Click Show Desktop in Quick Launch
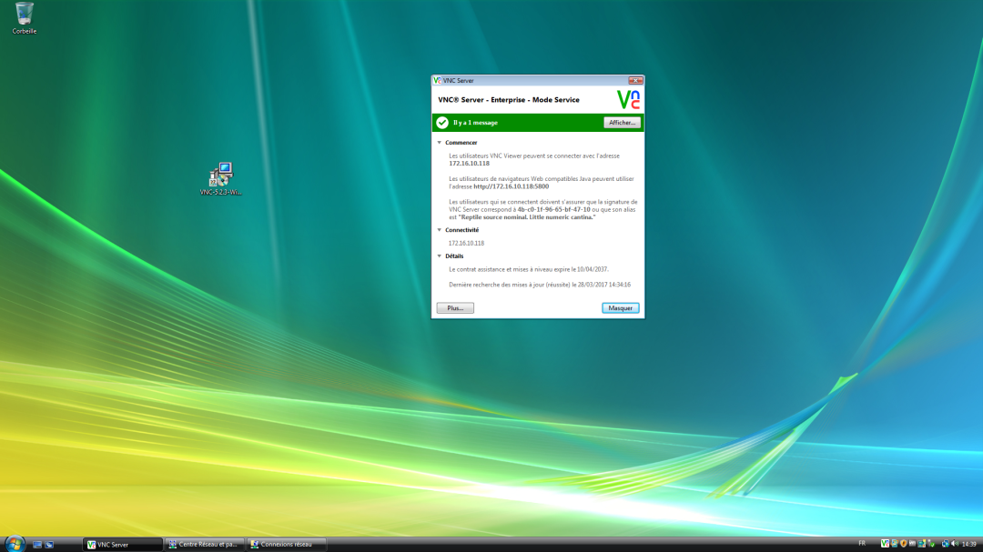This screenshot has height=552, width=983. (x=37, y=544)
